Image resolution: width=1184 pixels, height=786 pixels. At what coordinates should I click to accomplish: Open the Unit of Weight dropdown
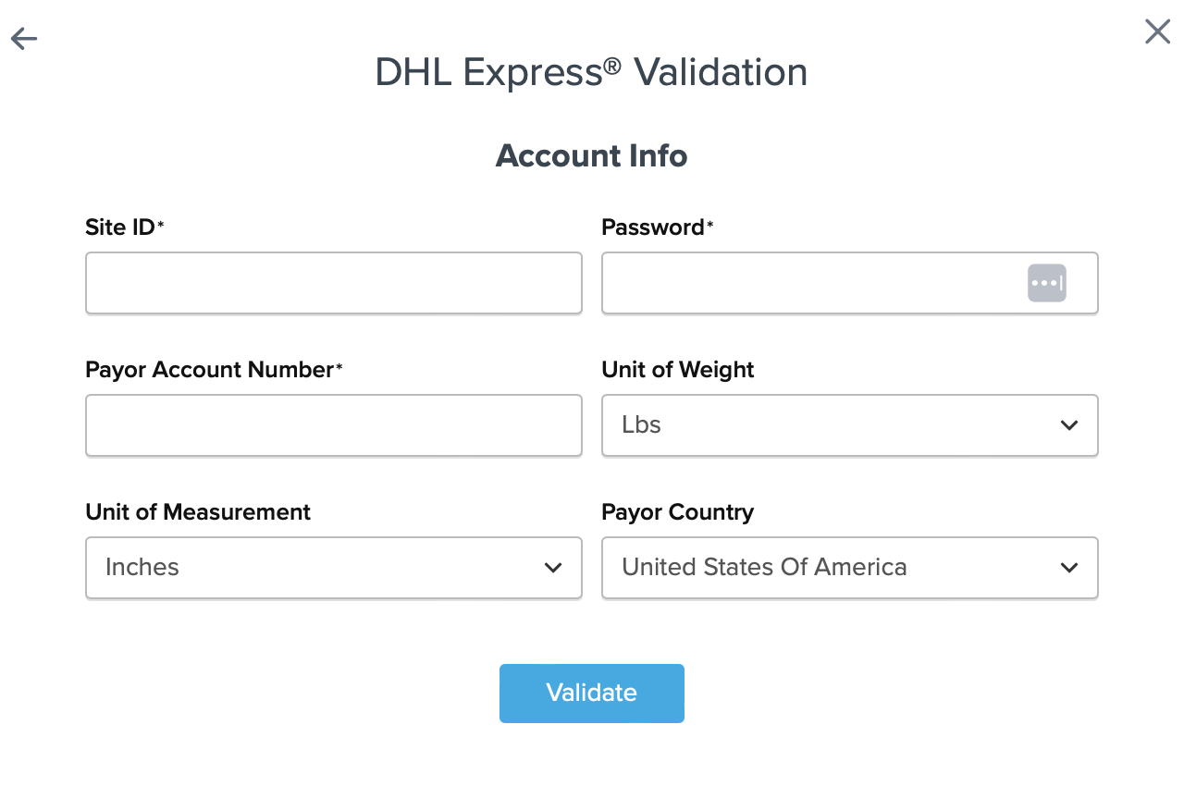coord(849,425)
